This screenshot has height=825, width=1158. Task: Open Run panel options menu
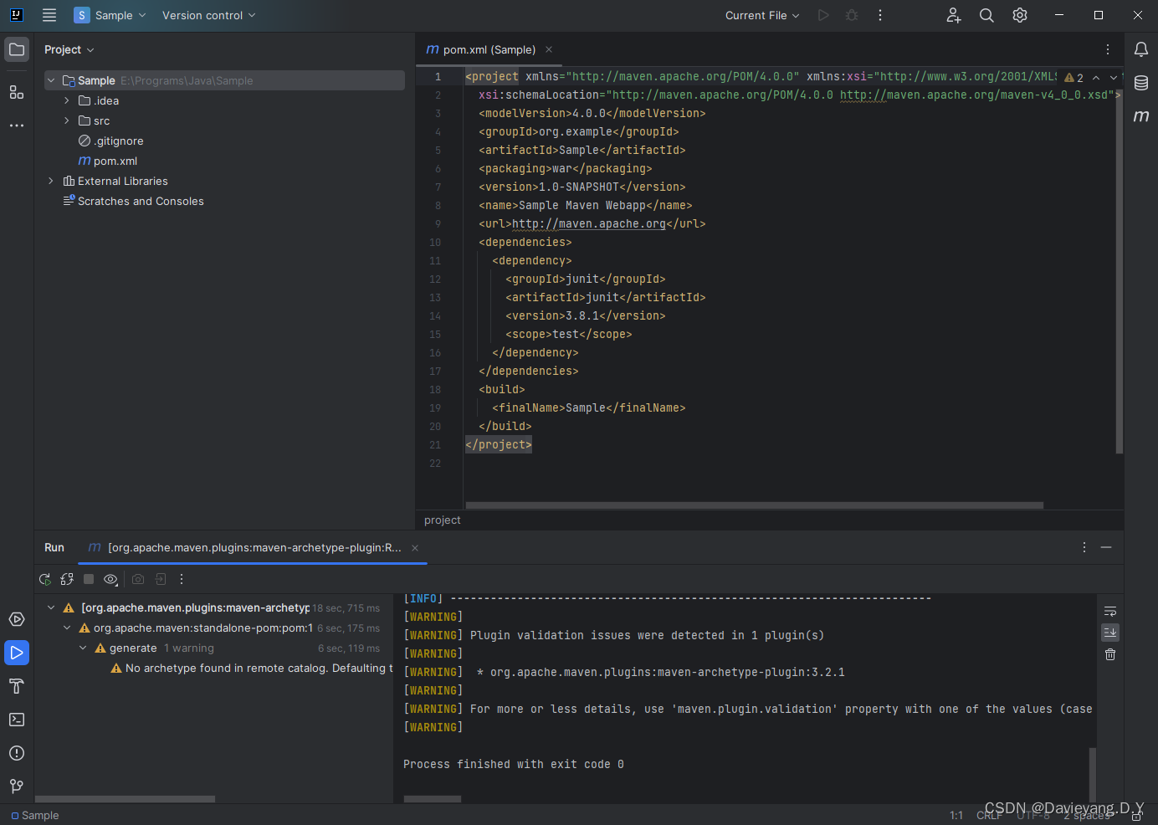click(x=1084, y=547)
